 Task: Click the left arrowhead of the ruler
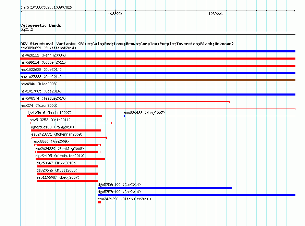(x=21, y=11)
